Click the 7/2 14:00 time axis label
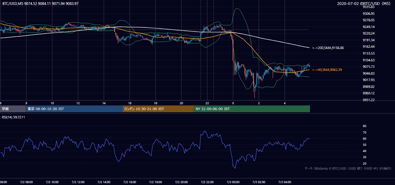The height and width of the screenshot is (185, 395). tap(104, 182)
